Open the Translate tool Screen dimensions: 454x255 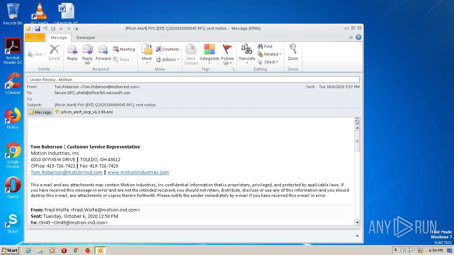[247, 55]
